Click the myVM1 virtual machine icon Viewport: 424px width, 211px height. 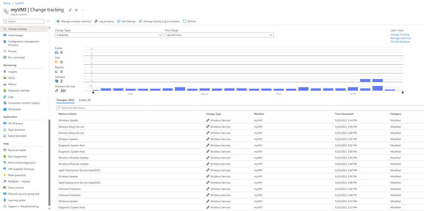tap(6, 11)
